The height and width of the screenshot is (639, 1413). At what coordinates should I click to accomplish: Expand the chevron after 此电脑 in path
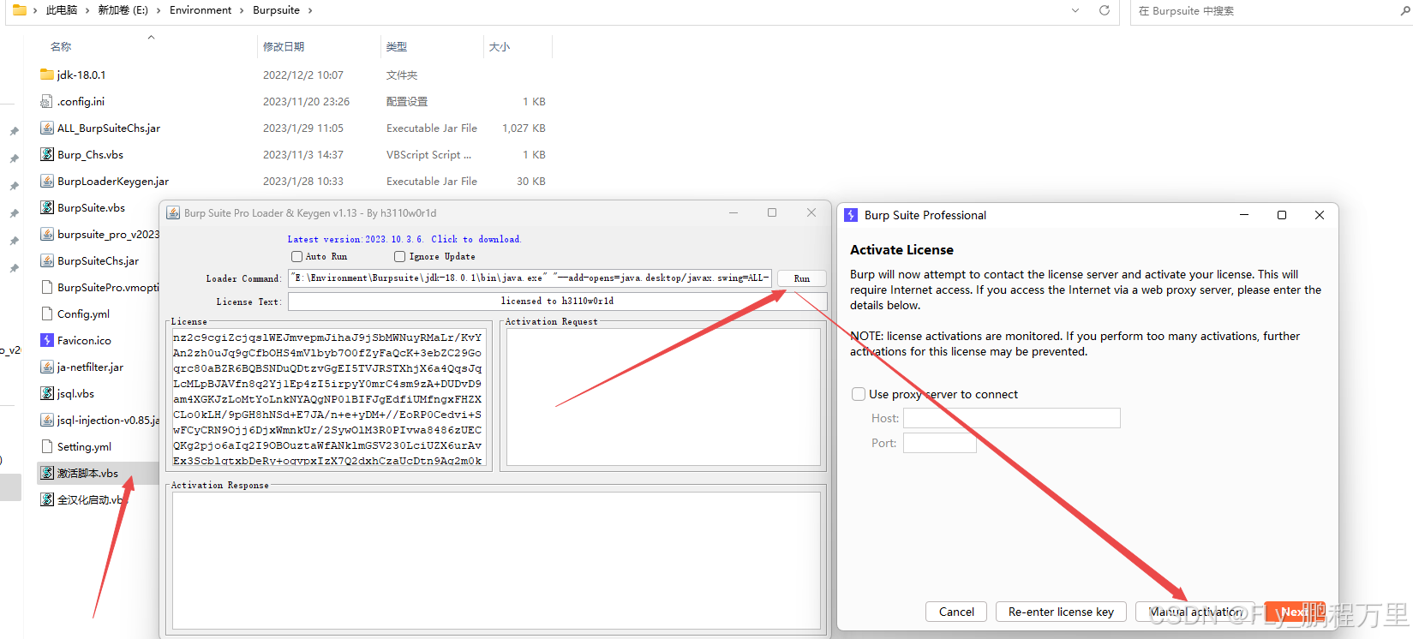(87, 10)
